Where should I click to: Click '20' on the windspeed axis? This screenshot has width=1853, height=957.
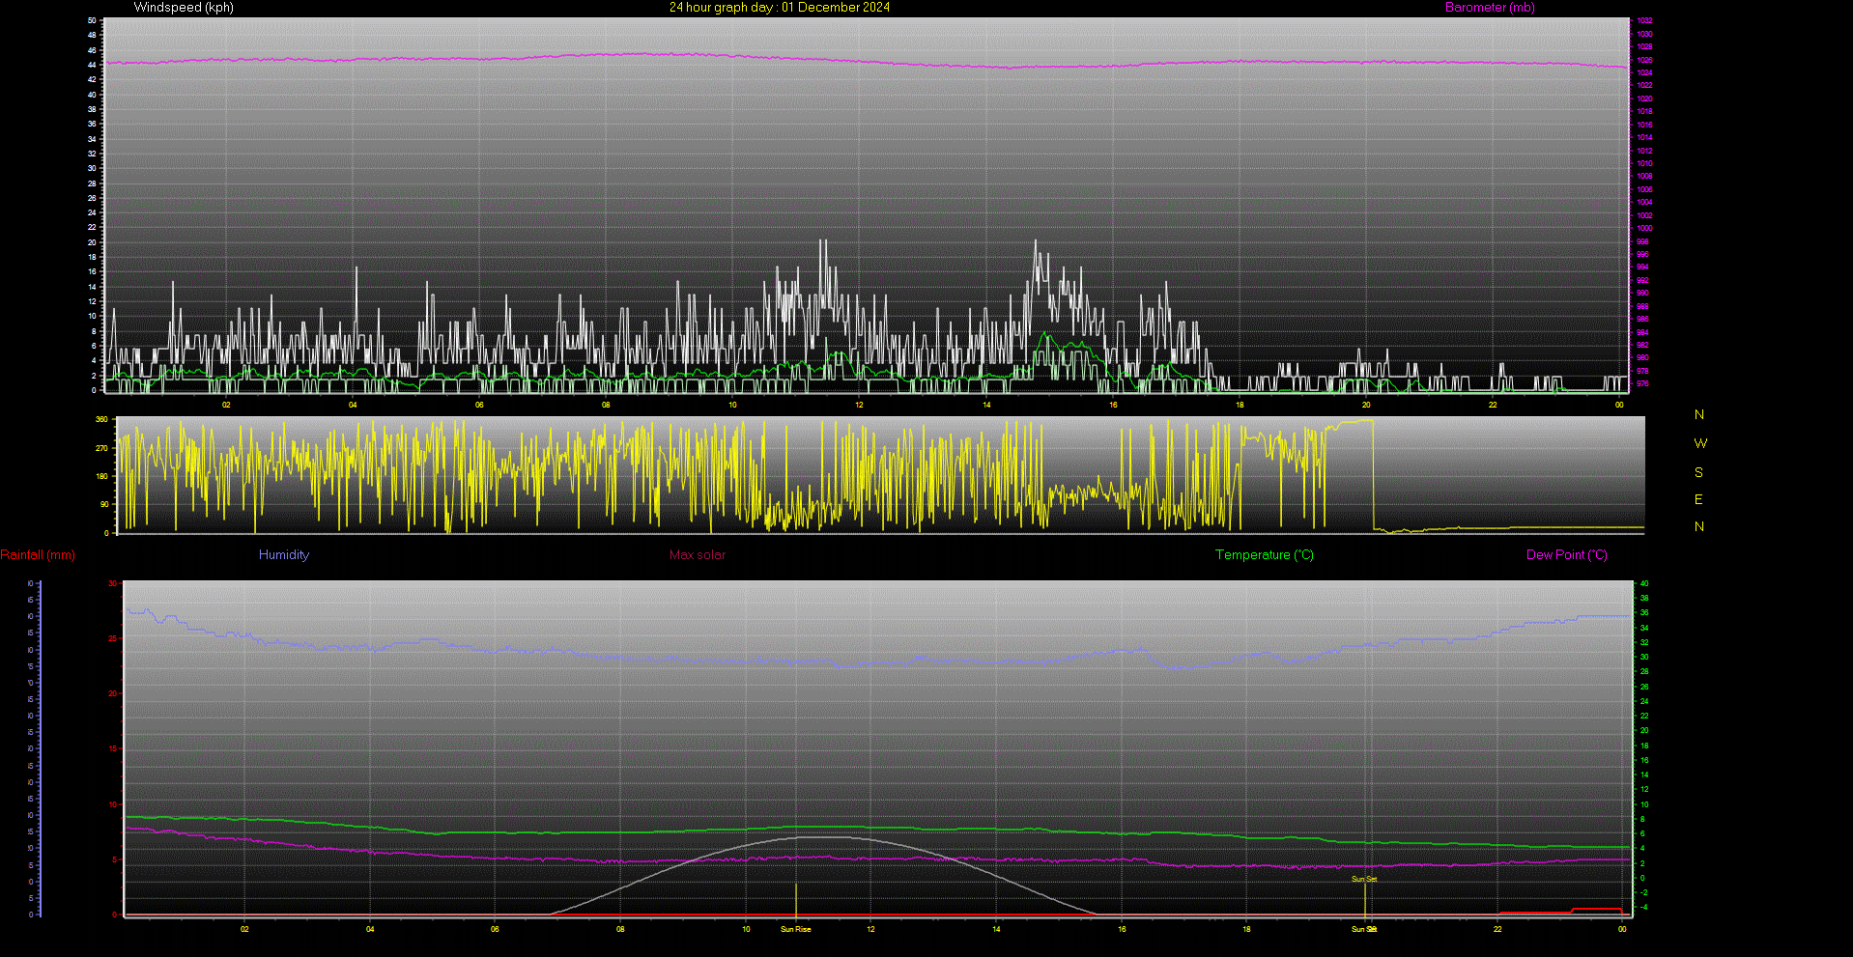click(92, 242)
